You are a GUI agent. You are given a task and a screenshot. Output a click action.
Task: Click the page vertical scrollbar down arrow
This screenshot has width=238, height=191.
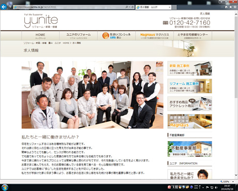coord(236,175)
